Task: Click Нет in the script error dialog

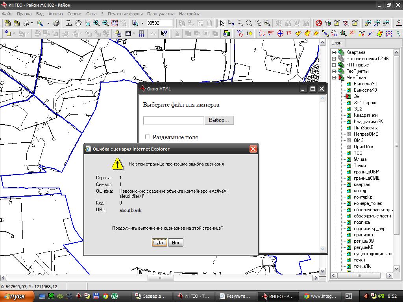Action: (x=176, y=242)
